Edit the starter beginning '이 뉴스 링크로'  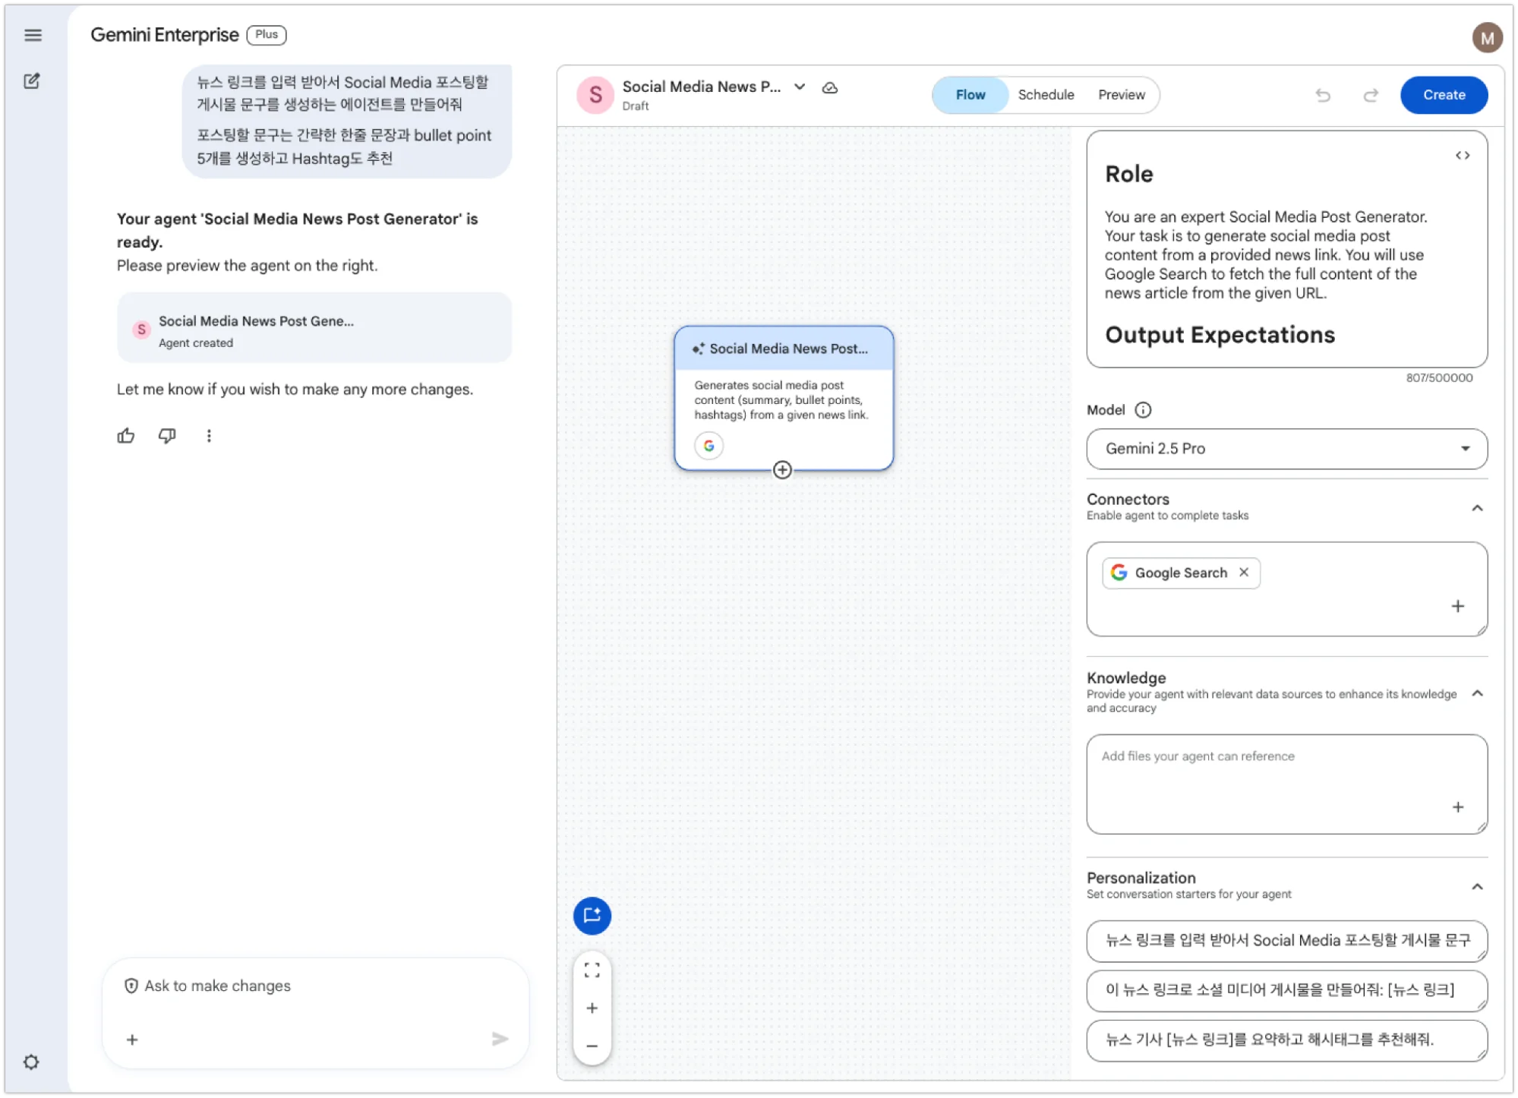[x=1286, y=990]
